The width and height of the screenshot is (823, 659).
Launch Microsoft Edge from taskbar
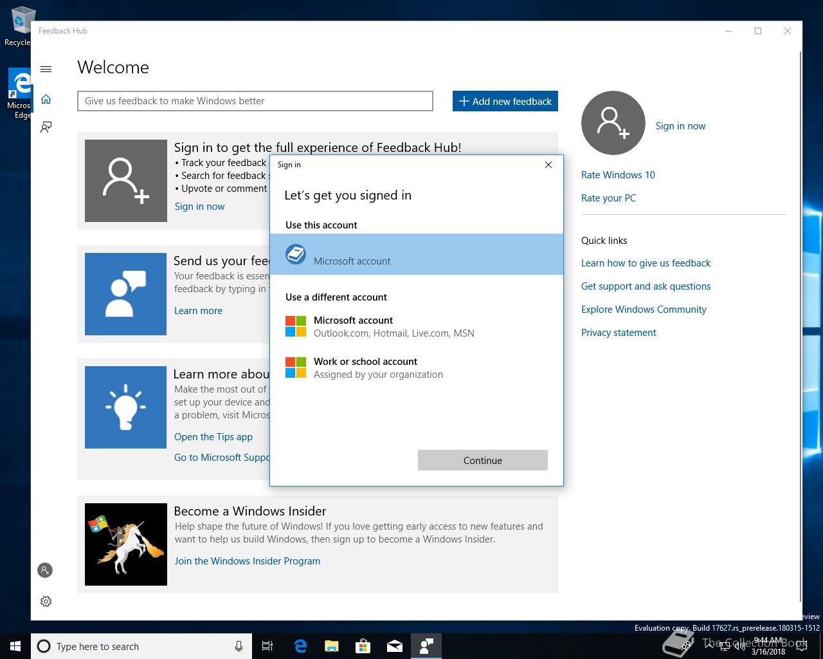[300, 646]
